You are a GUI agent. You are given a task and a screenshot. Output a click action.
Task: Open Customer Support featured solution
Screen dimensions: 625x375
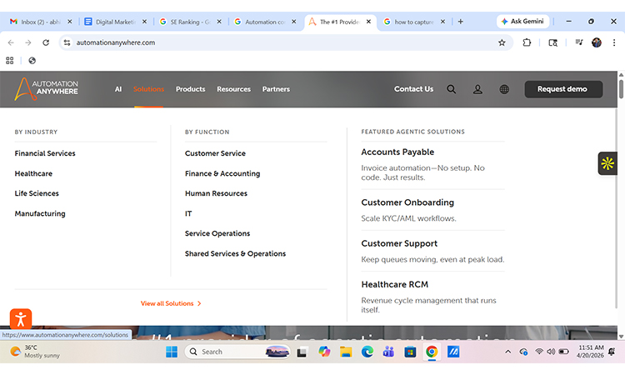[x=399, y=244]
